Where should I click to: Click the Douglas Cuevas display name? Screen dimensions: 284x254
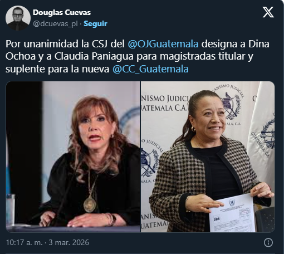tap(62, 13)
